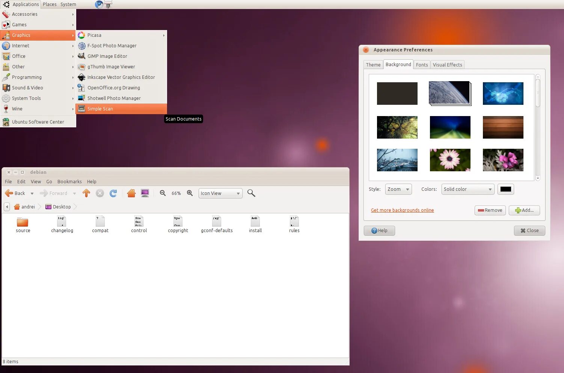Open the Games category
Image resolution: width=564 pixels, height=373 pixels.
38,25
